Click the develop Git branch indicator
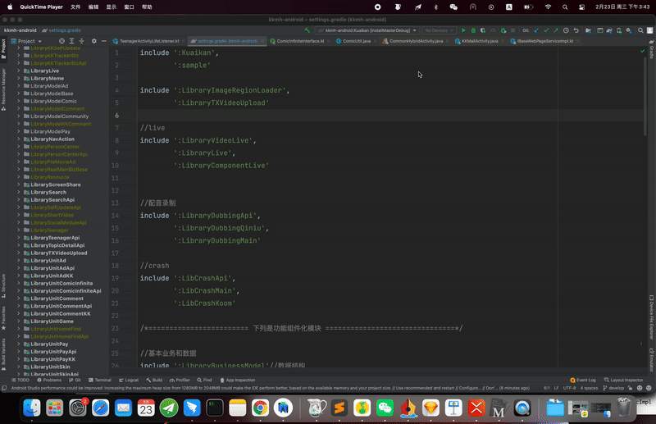Image resolution: width=656 pixels, height=424 pixels. click(613, 388)
